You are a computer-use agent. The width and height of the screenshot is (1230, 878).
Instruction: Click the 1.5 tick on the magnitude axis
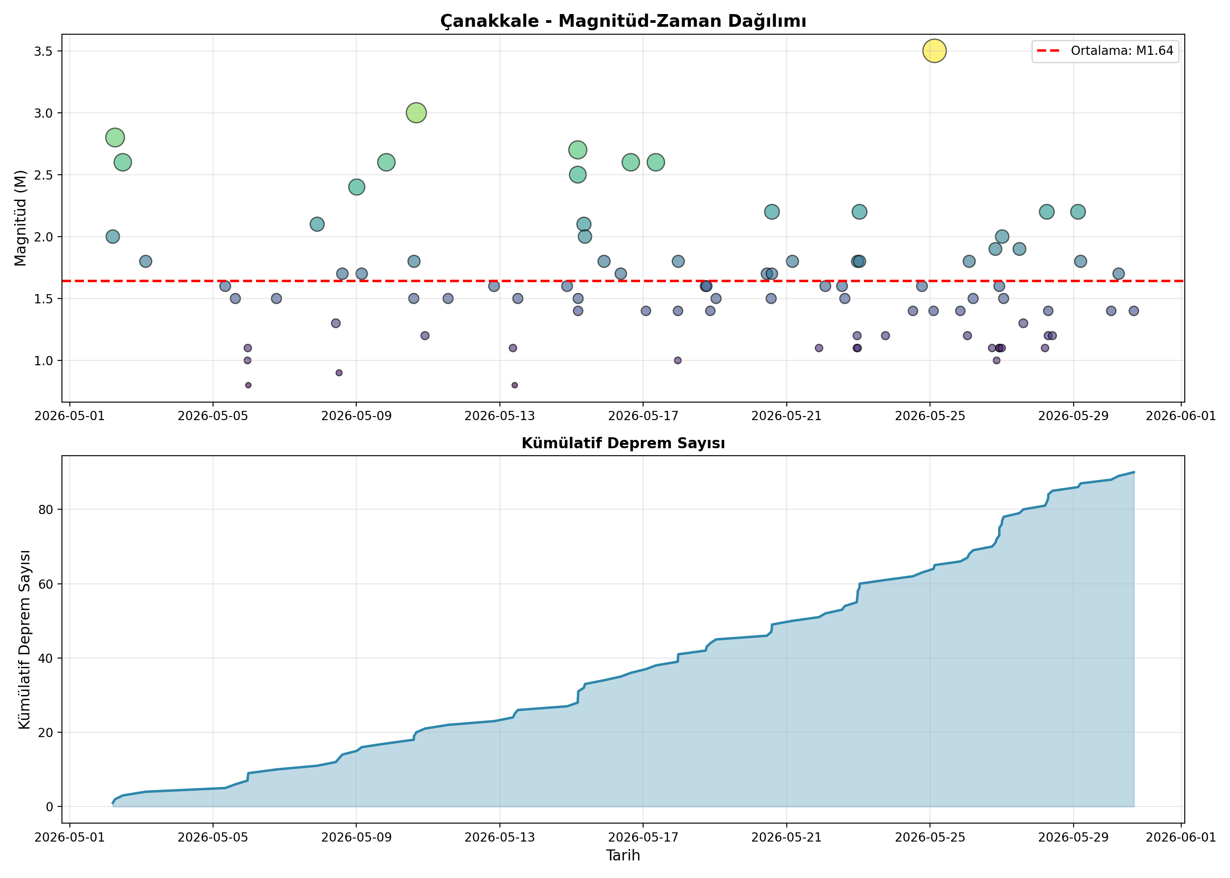[x=43, y=299]
